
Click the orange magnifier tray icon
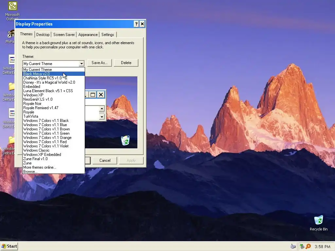[x=308, y=246]
